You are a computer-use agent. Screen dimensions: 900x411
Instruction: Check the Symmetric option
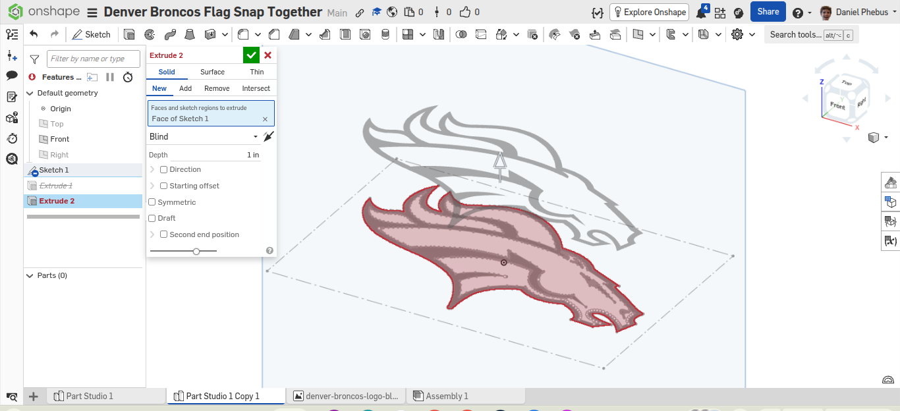click(x=152, y=202)
